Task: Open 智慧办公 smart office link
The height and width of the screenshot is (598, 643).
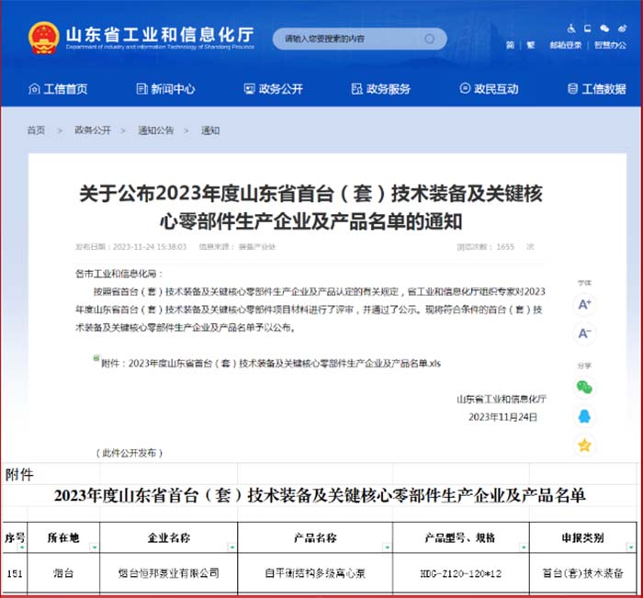Action: point(610,45)
